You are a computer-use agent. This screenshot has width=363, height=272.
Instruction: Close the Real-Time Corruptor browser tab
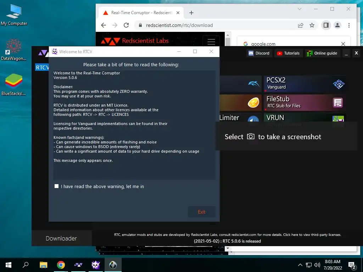[x=178, y=13]
